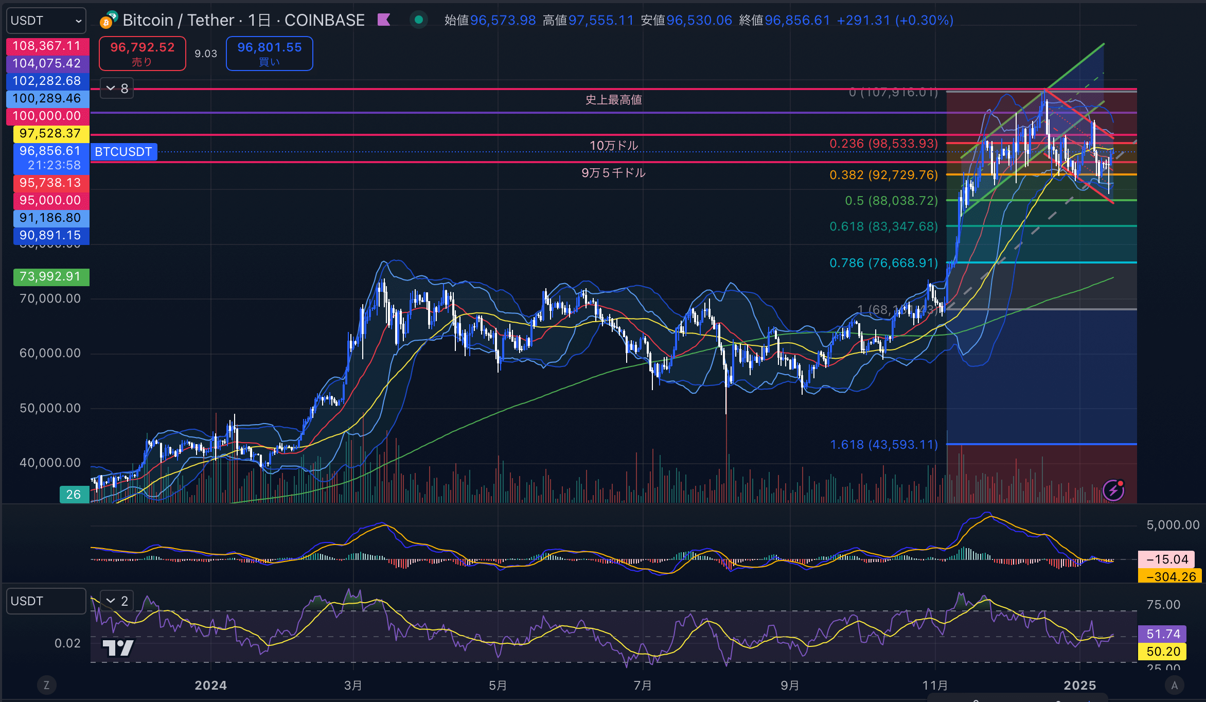
Task: Click the 始値 96,573.98 open value
Action: click(490, 20)
